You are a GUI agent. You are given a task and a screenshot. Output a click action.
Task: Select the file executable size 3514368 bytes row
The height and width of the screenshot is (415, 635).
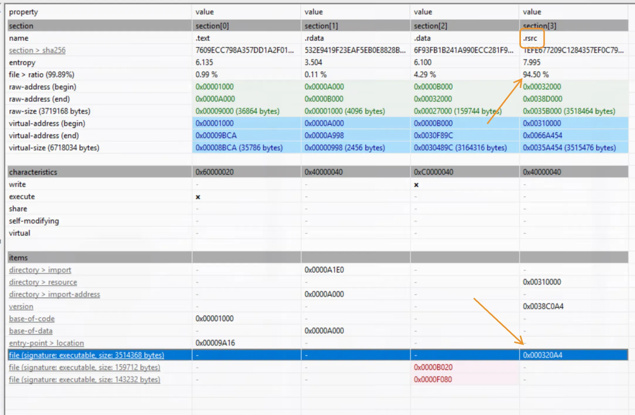click(x=87, y=355)
